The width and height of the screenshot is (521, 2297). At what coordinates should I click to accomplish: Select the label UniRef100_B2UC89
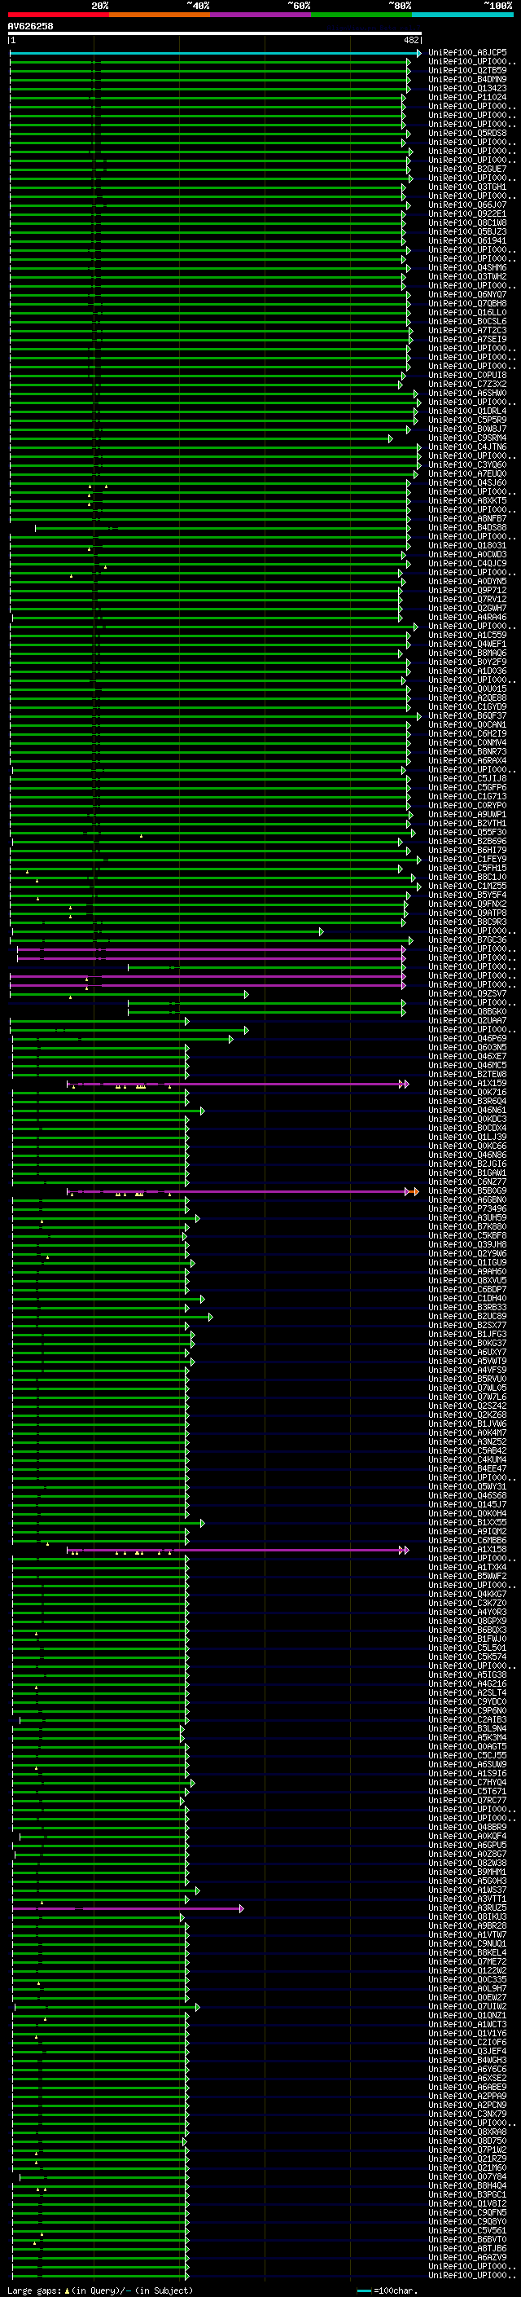(x=467, y=1317)
